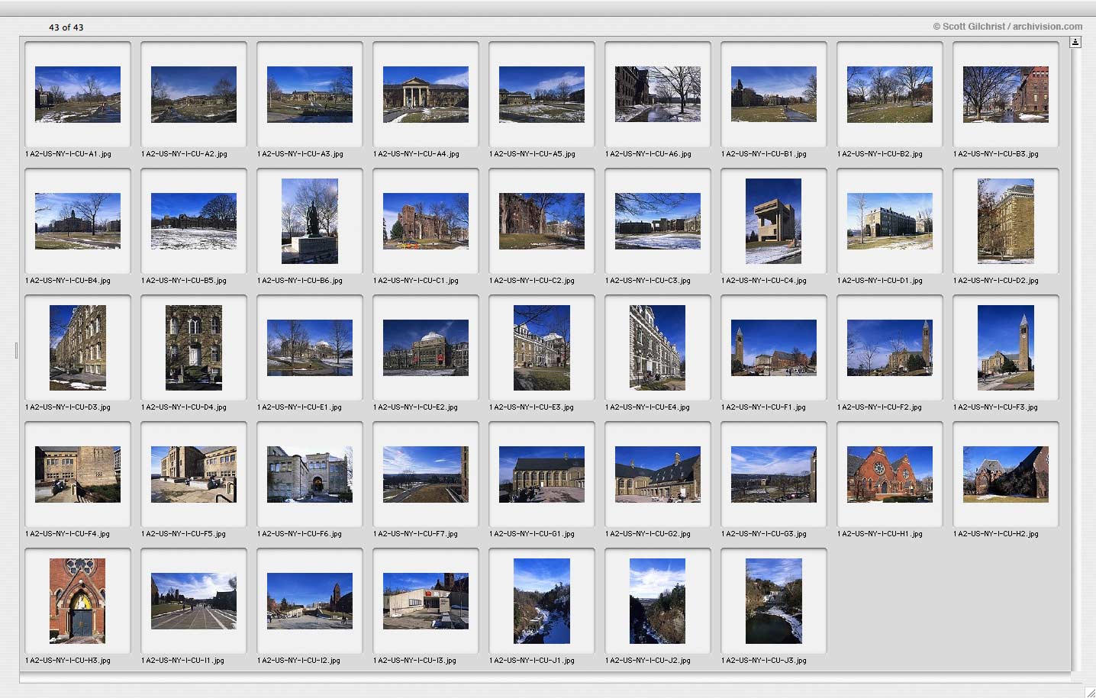Image resolution: width=1096 pixels, height=698 pixels.
Task: Open thumbnail 1A2-US-NY-I-CU-F3.jpg
Action: click(1006, 348)
